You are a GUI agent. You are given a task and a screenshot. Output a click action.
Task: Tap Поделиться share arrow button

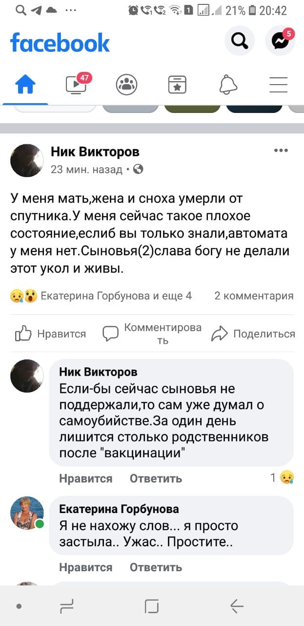[x=253, y=334]
